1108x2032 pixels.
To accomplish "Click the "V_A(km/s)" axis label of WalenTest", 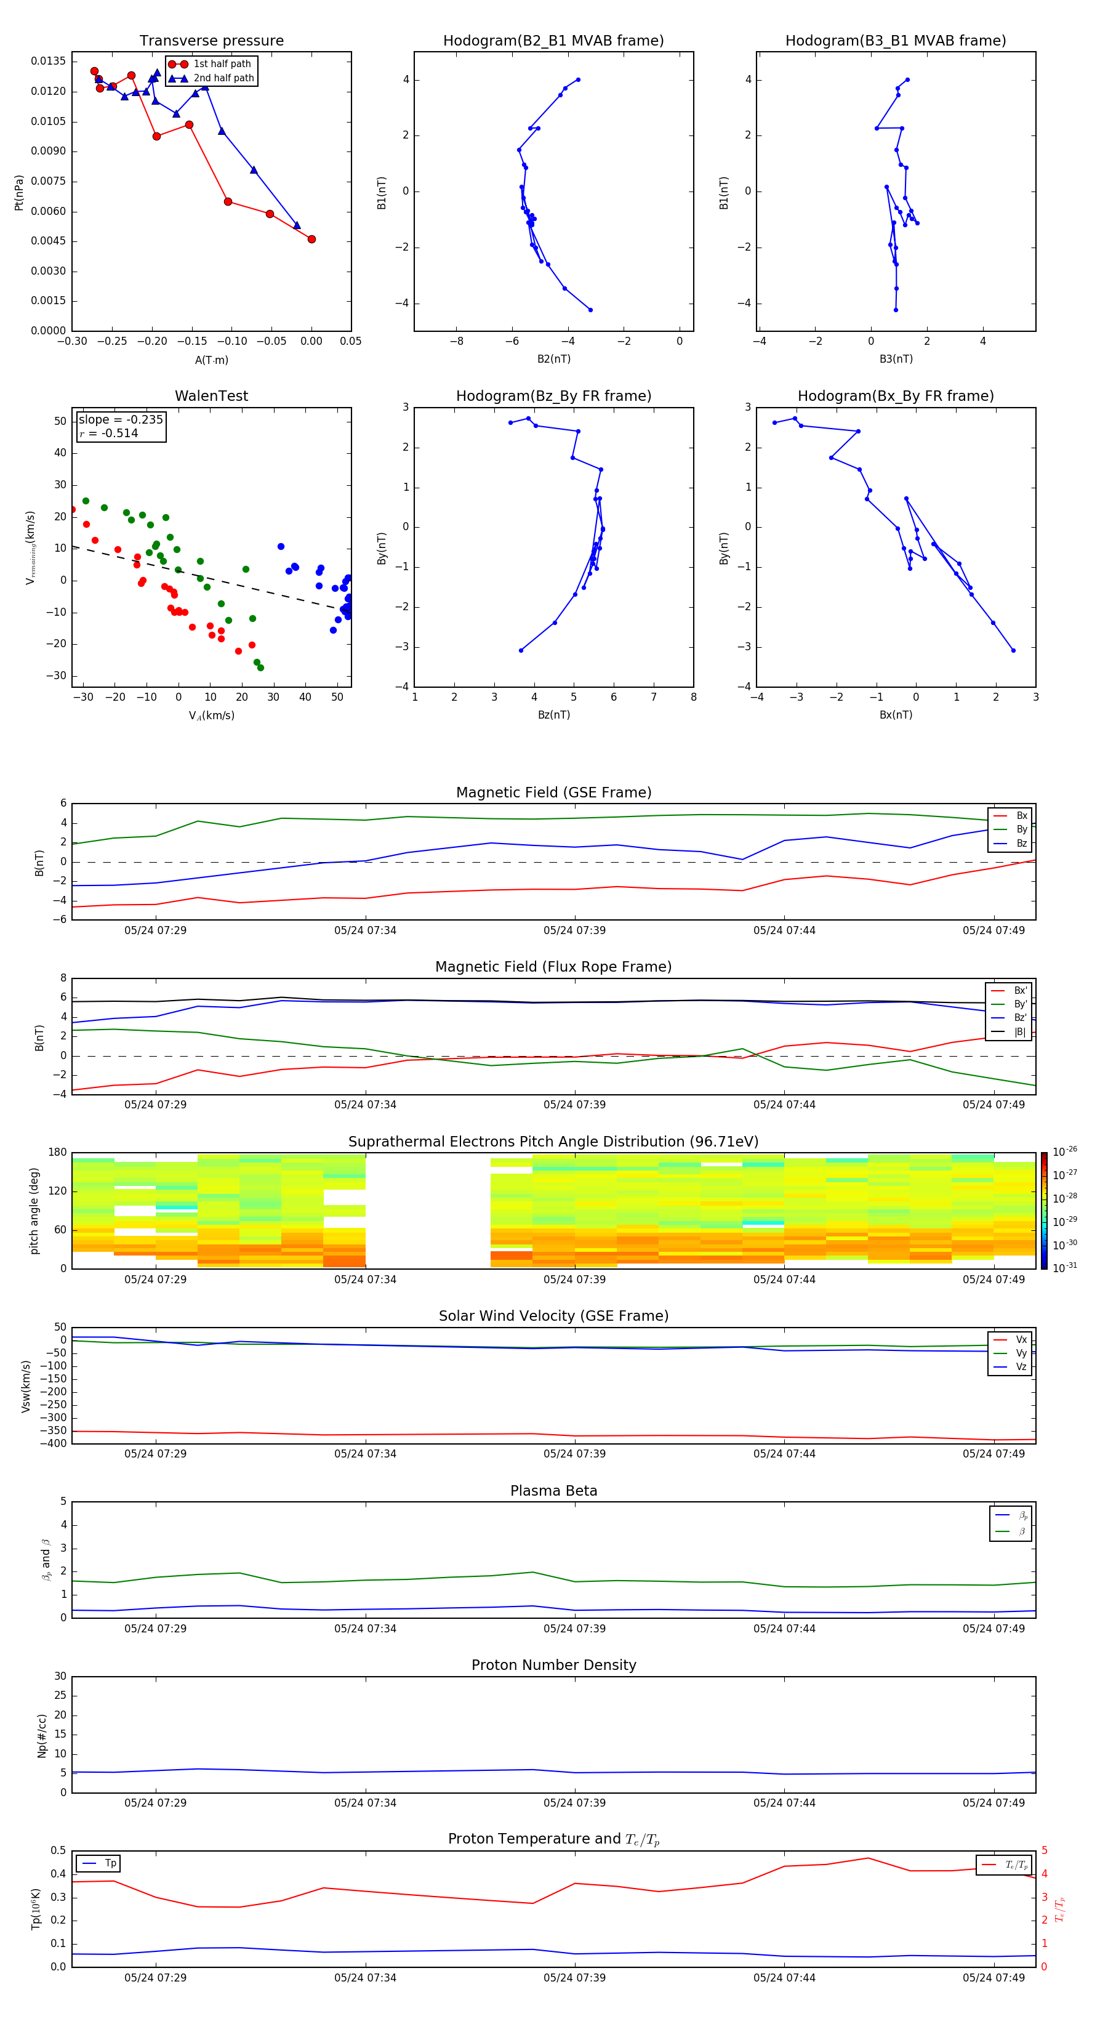I will pos(211,716).
